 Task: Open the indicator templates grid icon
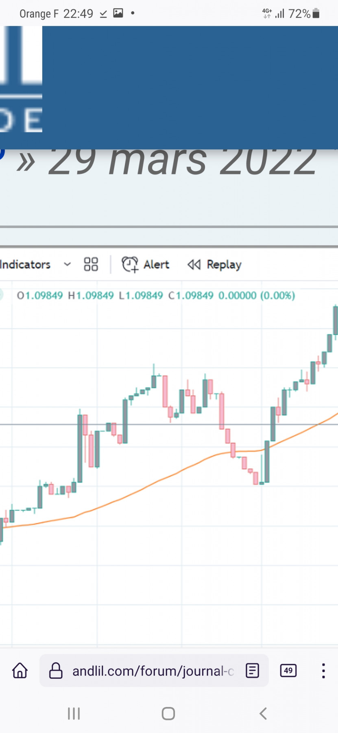pos(91,264)
